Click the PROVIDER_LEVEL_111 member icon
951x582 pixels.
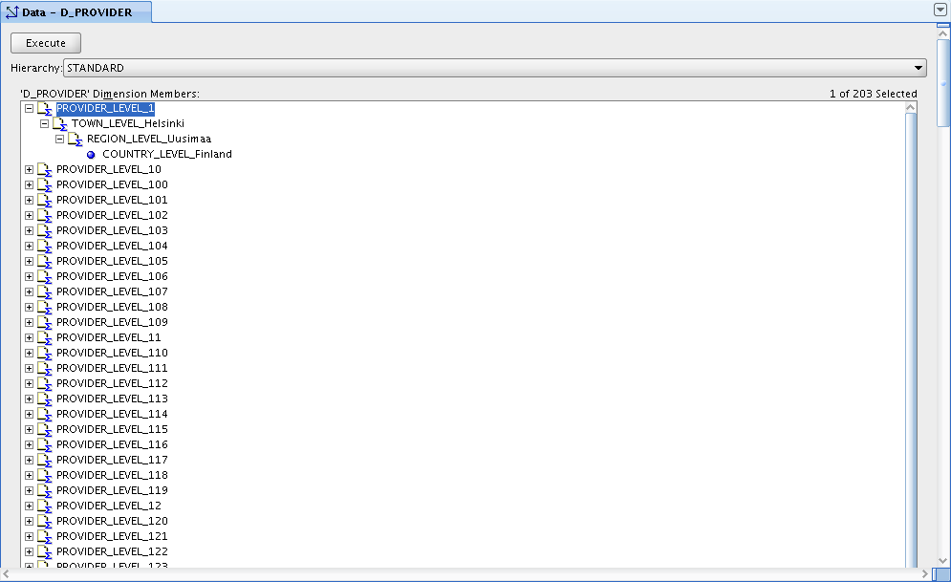45,368
